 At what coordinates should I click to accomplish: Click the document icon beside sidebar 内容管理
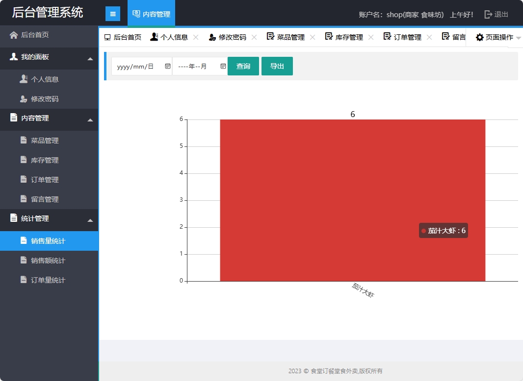(14, 118)
